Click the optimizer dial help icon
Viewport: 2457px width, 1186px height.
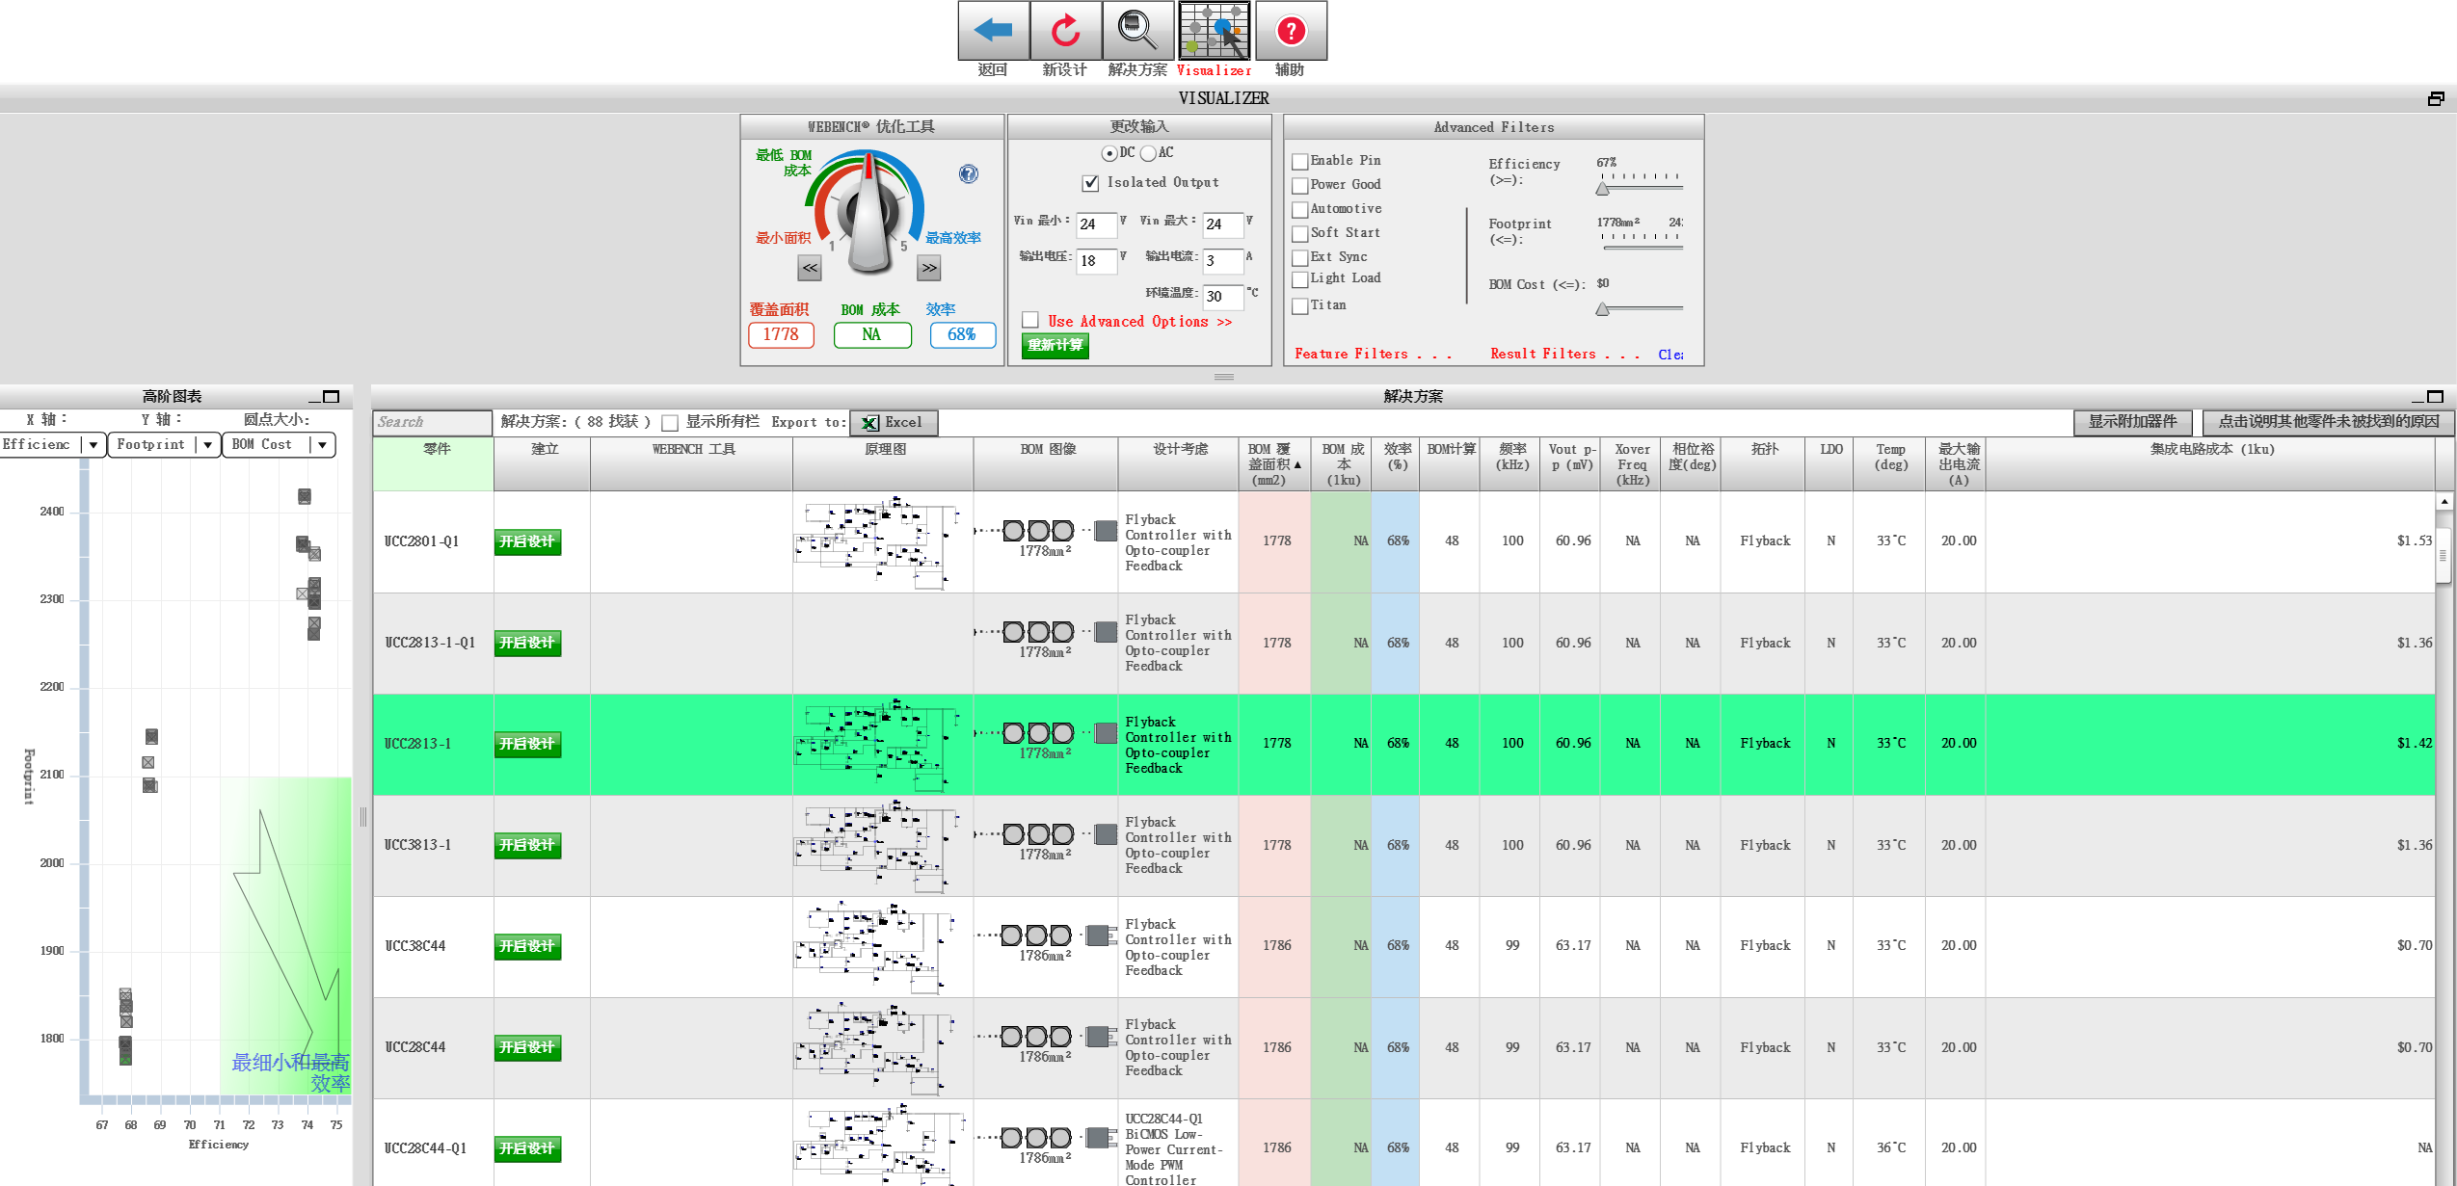click(x=968, y=173)
